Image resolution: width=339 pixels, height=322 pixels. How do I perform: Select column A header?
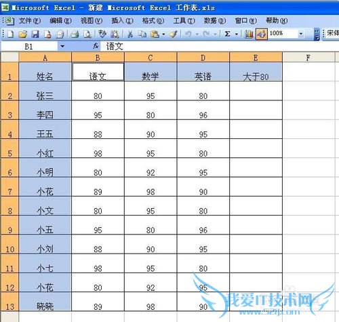pos(45,58)
